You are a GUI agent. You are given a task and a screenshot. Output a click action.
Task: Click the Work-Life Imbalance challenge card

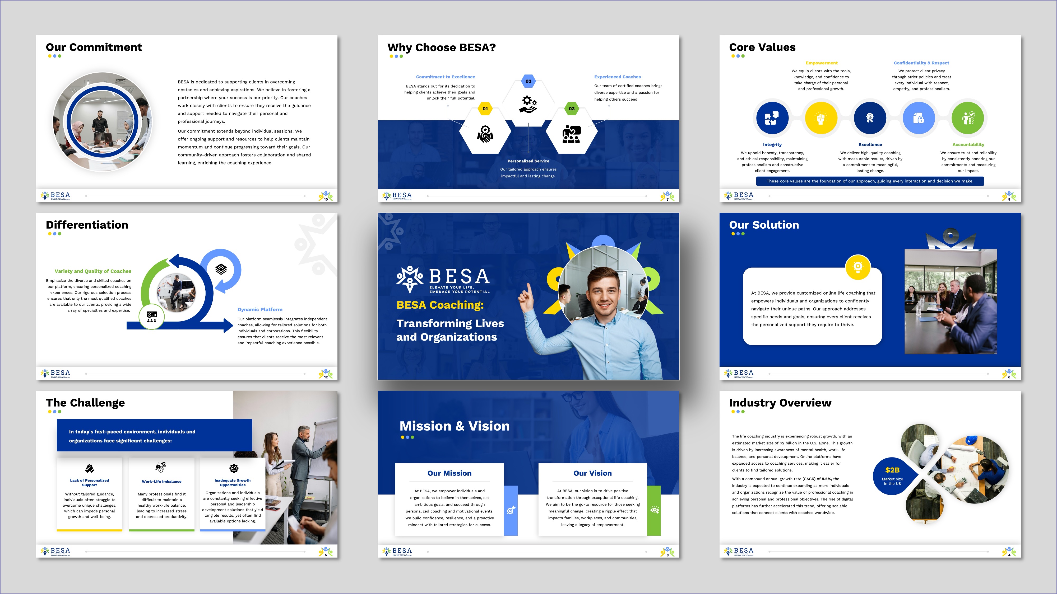[x=162, y=494]
